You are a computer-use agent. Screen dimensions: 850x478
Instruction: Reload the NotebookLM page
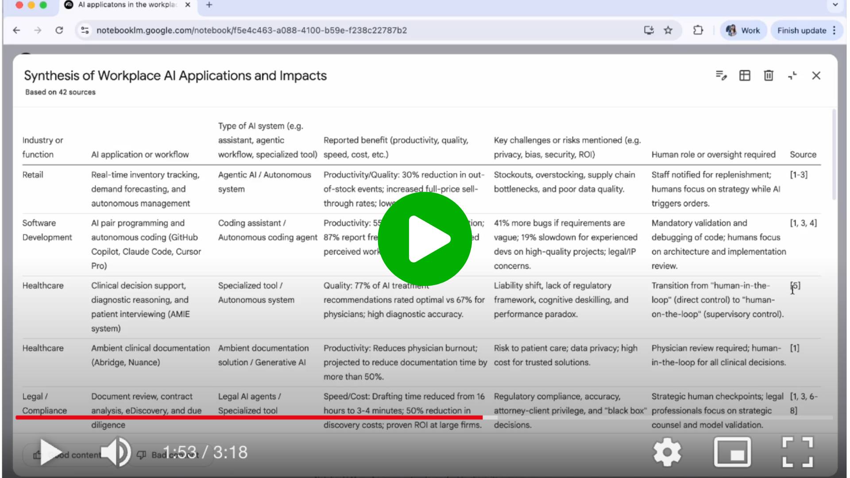click(59, 31)
